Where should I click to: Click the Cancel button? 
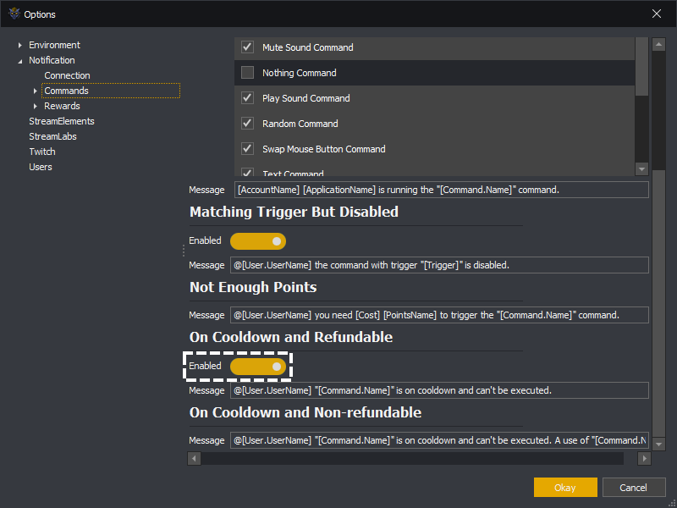point(633,488)
